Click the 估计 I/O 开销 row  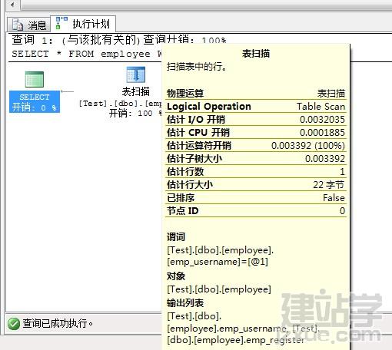point(256,120)
